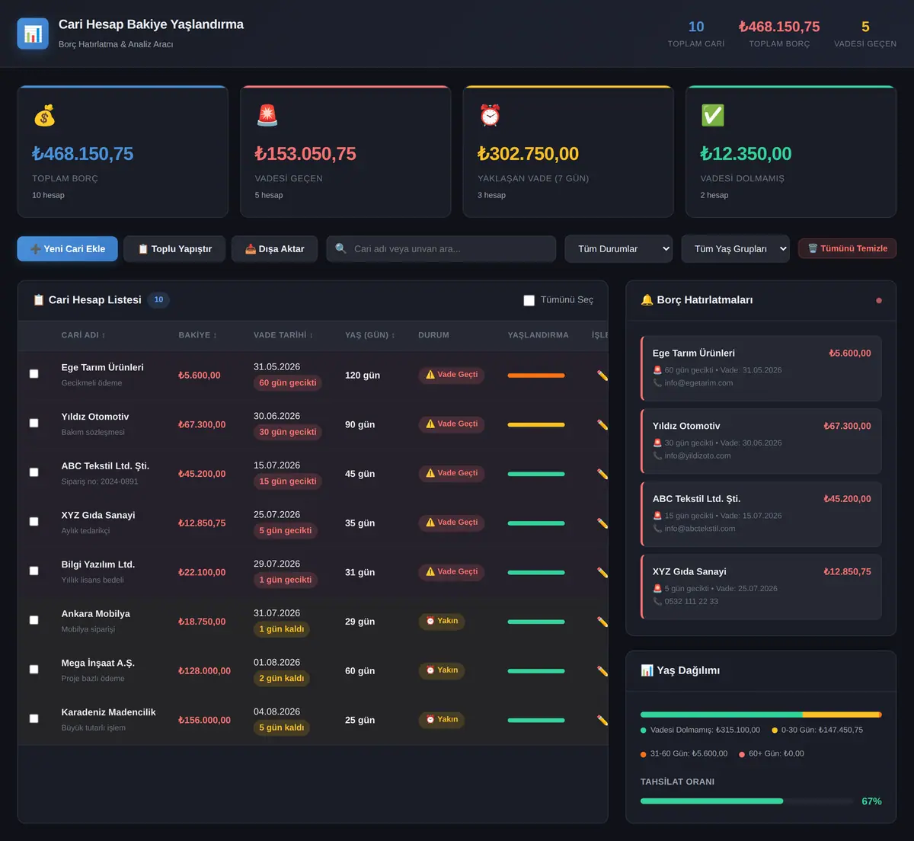Click the siren icon on Vadesi Geçen card
The image size is (914, 841).
point(267,116)
